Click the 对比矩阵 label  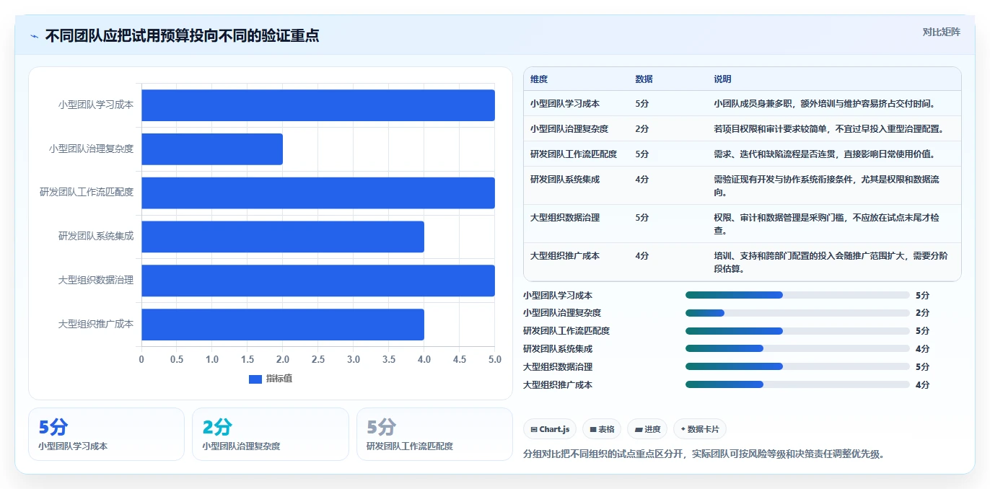tap(942, 32)
